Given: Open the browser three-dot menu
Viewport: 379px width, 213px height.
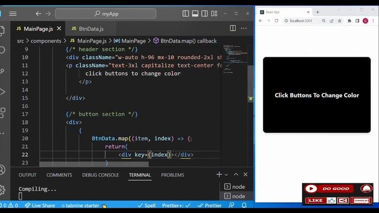Looking at the screenshot, I should 374,21.
